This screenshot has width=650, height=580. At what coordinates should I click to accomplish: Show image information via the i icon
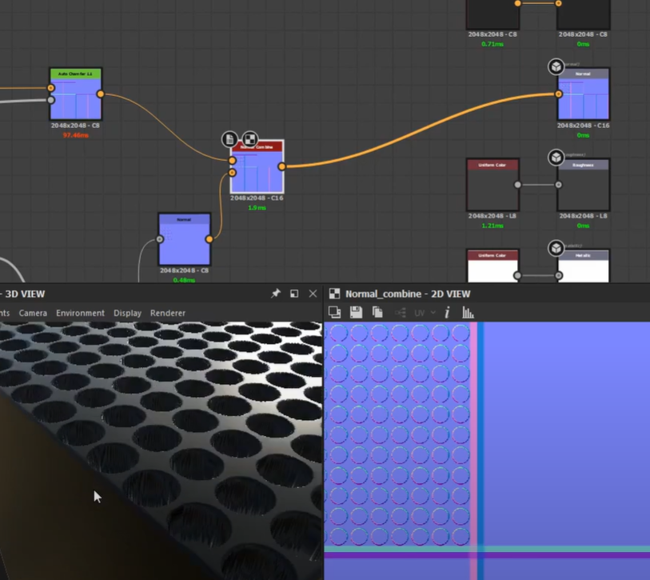click(446, 313)
